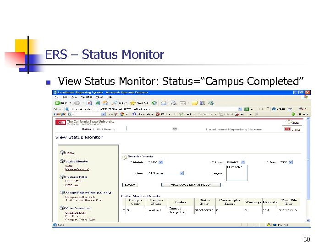Click the Accept/Reject Data sidebar section icon
This screenshot has height=247, width=330.
(x=62, y=193)
